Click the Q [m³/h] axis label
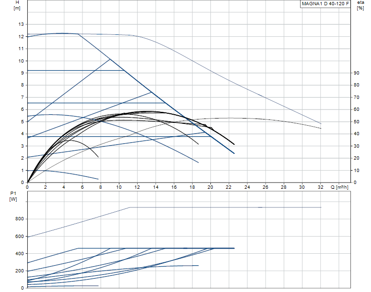371x292 pixels. point(339,187)
